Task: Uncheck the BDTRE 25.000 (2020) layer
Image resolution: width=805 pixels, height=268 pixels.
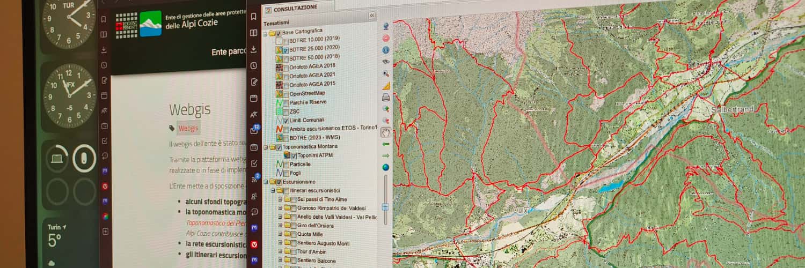Action: point(286,50)
